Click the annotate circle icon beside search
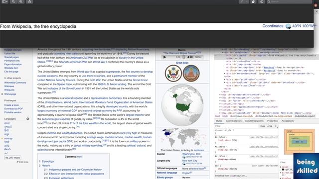 pos(262,1)
